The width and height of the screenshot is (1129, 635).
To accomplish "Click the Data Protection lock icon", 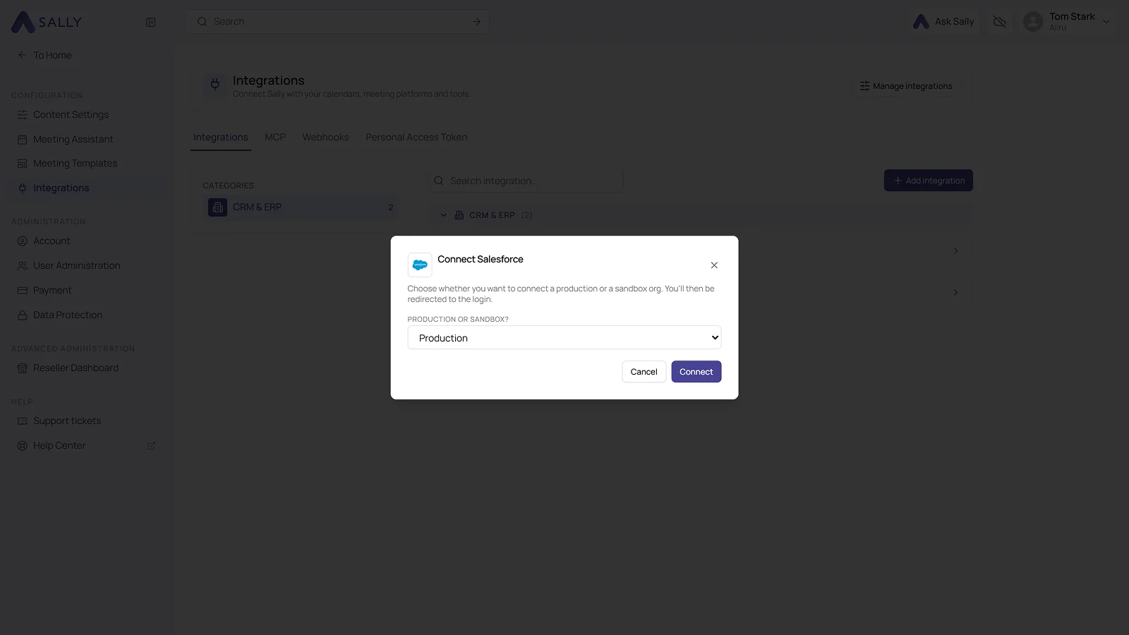I will tap(23, 315).
